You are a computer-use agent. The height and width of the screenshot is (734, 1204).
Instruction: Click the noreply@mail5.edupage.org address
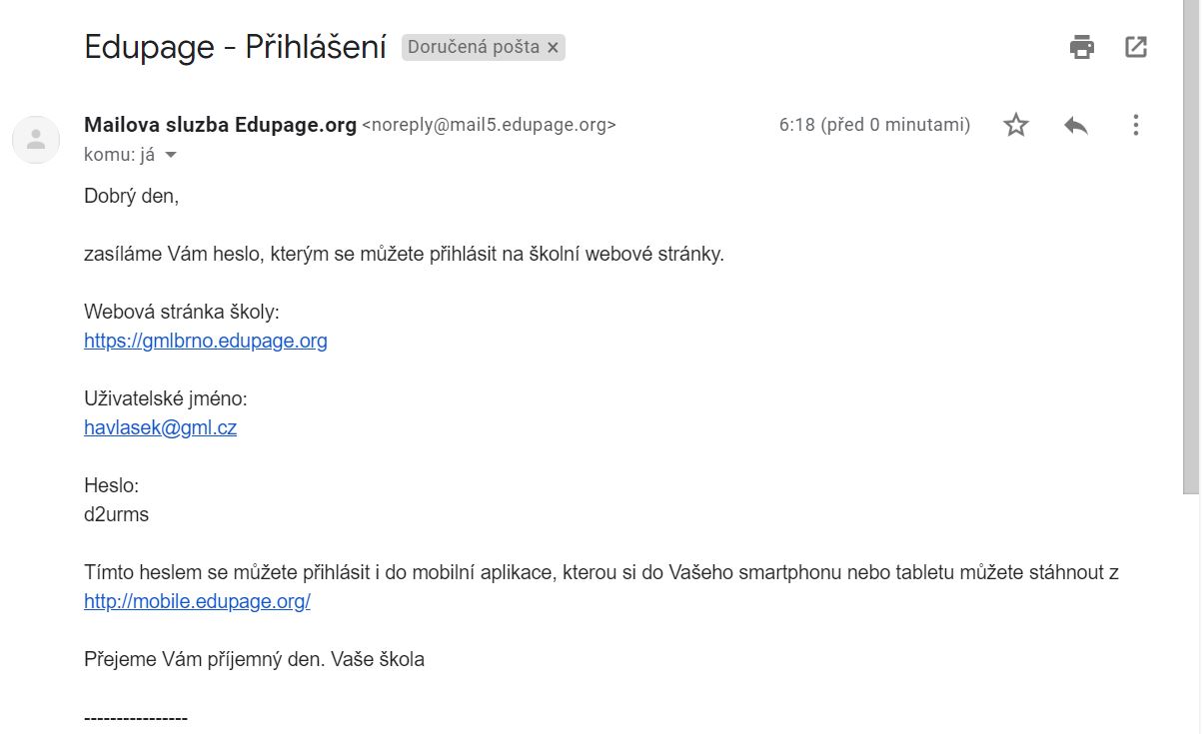[x=489, y=125]
